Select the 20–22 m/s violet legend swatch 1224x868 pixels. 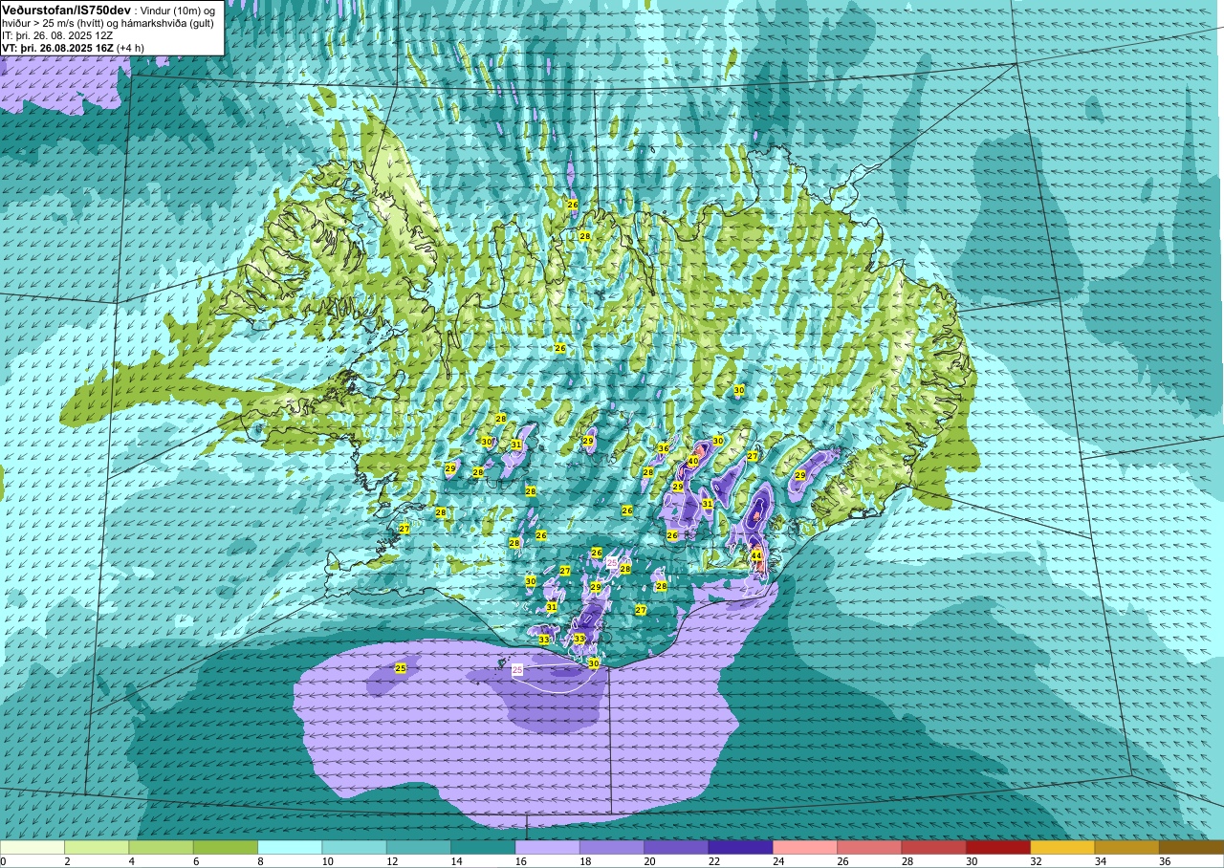tap(676, 847)
